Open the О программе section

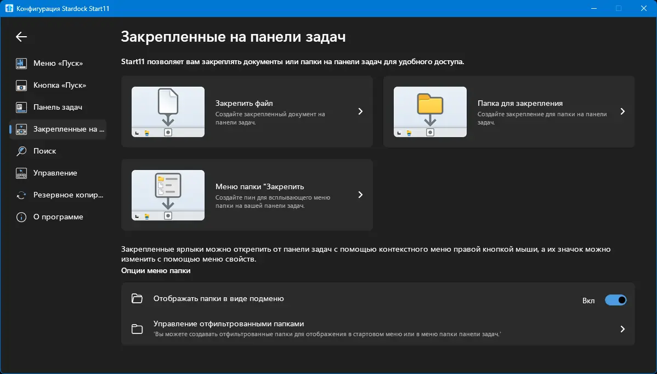(x=58, y=217)
